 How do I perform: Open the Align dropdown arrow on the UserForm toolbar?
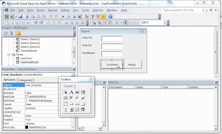click(x=121, y=23)
